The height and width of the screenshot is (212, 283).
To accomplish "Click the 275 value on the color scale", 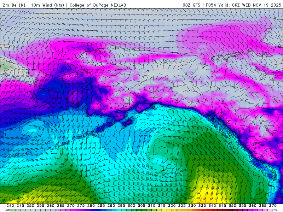I will (81, 206).
